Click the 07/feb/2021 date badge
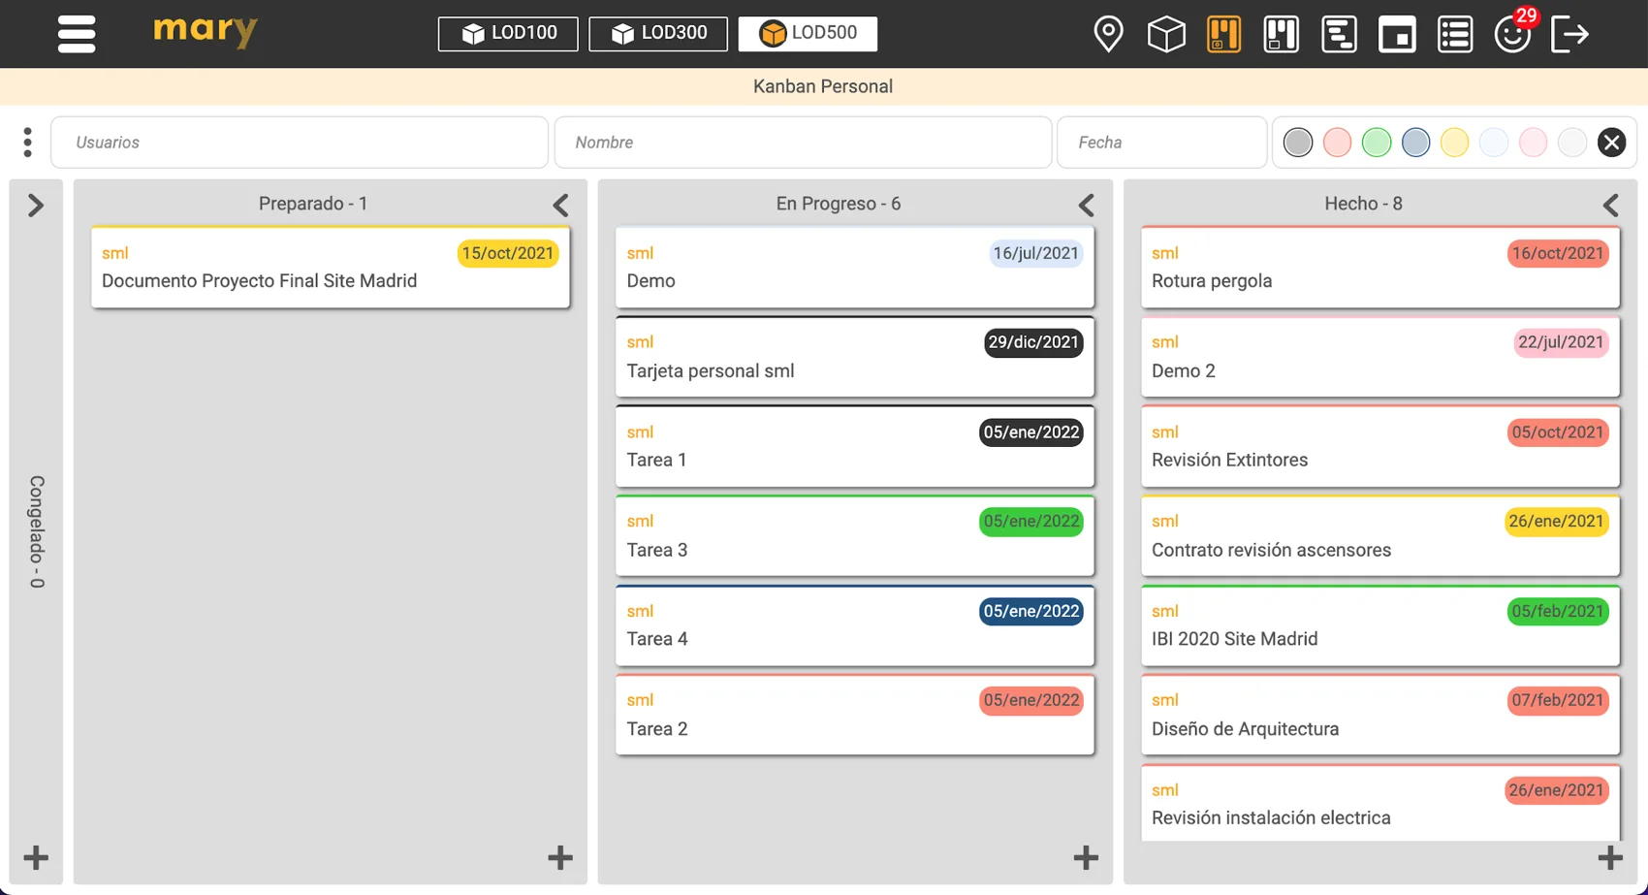This screenshot has height=895, width=1648. coord(1558,700)
